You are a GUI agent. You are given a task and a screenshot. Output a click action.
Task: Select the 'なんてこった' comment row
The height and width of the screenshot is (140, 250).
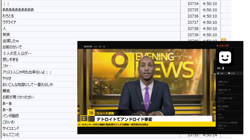[39, 135]
